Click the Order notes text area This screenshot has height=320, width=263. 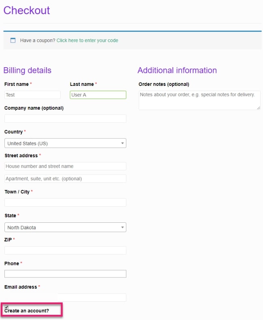[199, 100]
